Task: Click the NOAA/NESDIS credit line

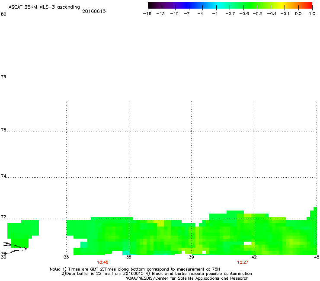Action: pyautogui.click(x=187, y=278)
